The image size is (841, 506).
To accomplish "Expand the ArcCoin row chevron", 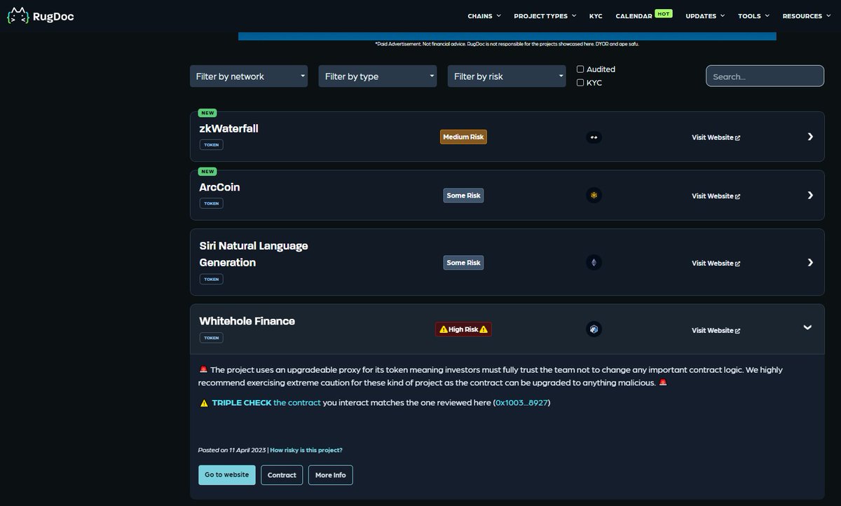I will pyautogui.click(x=810, y=196).
